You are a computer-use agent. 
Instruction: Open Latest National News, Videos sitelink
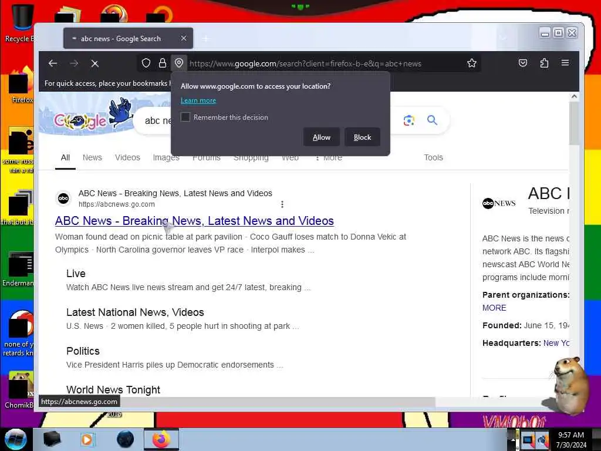pos(135,312)
